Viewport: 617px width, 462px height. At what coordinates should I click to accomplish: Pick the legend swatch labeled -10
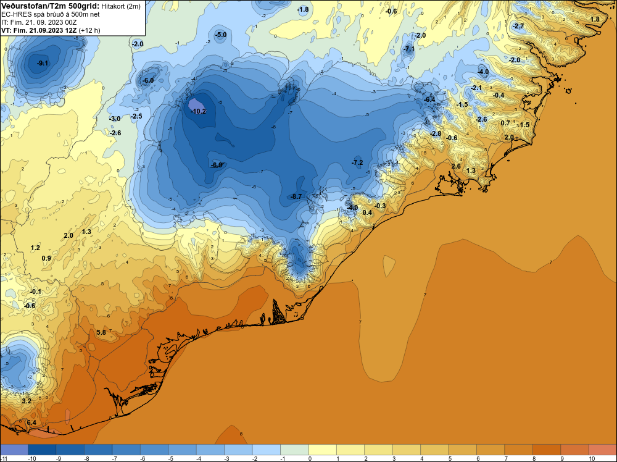click(x=42, y=450)
